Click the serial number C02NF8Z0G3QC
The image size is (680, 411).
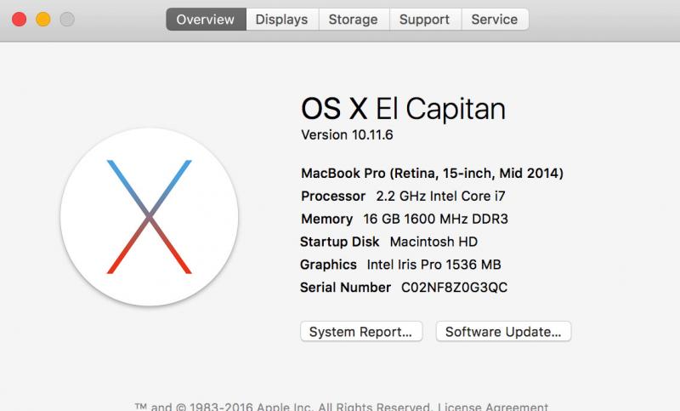[454, 288]
